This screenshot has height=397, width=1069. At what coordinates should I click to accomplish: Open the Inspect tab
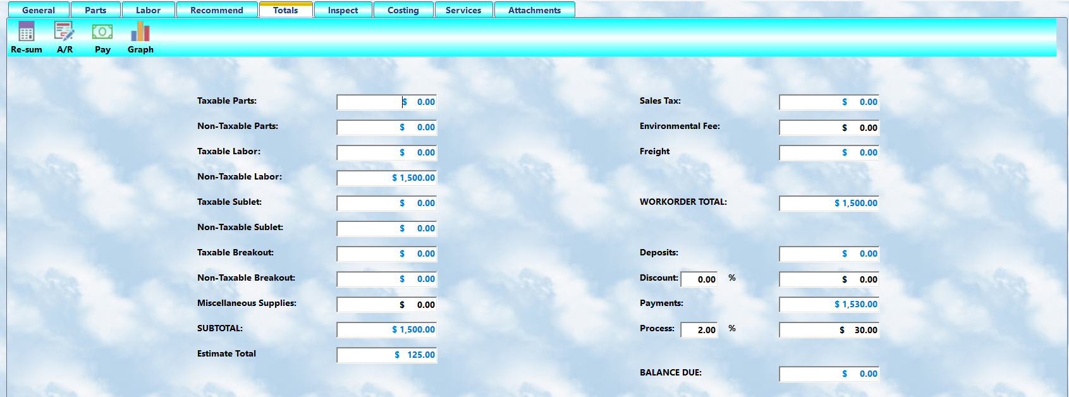(x=343, y=10)
